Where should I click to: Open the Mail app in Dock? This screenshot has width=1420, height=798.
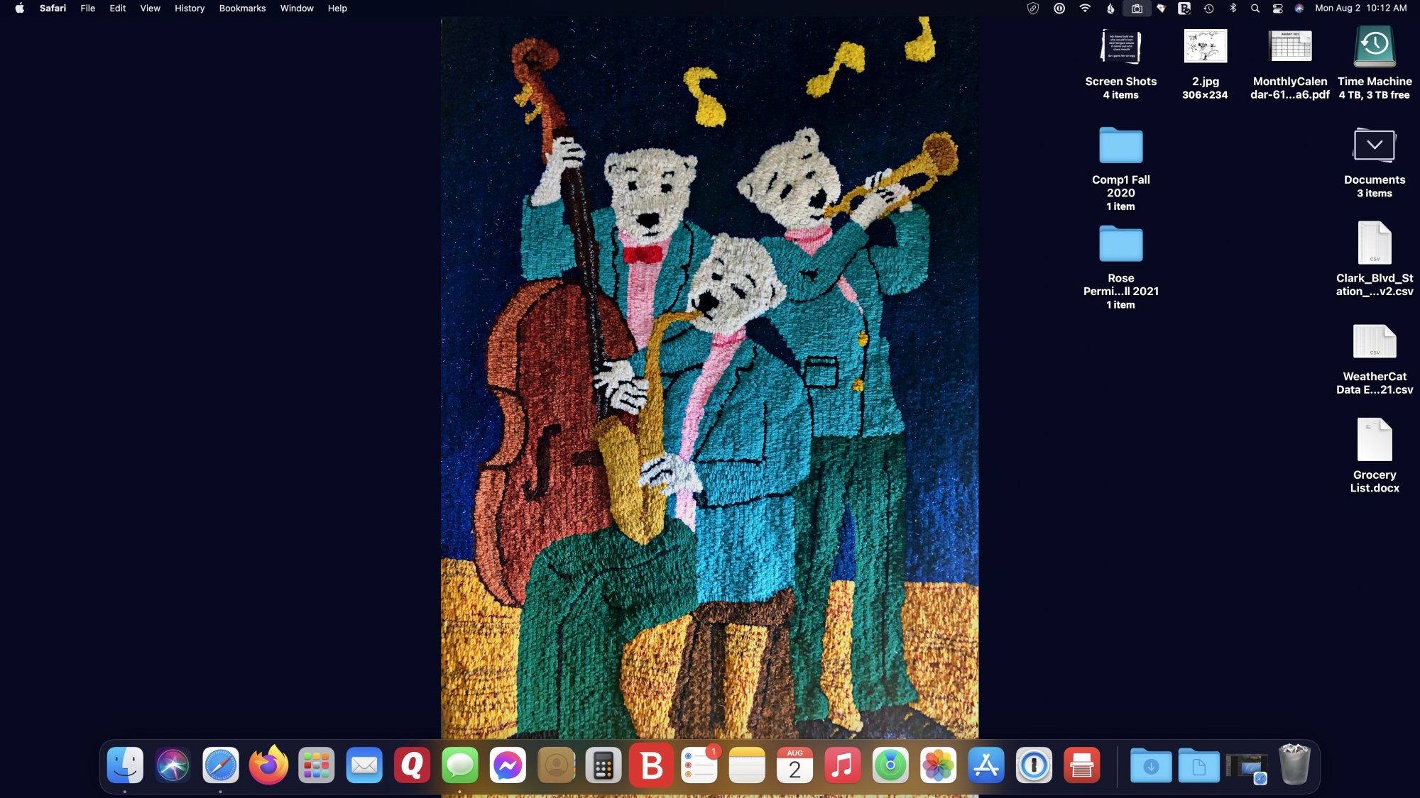click(364, 765)
